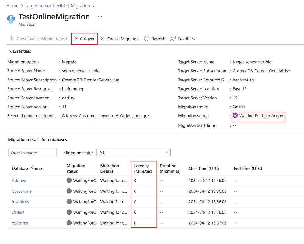Click the Cutover play icon

(x=75, y=39)
